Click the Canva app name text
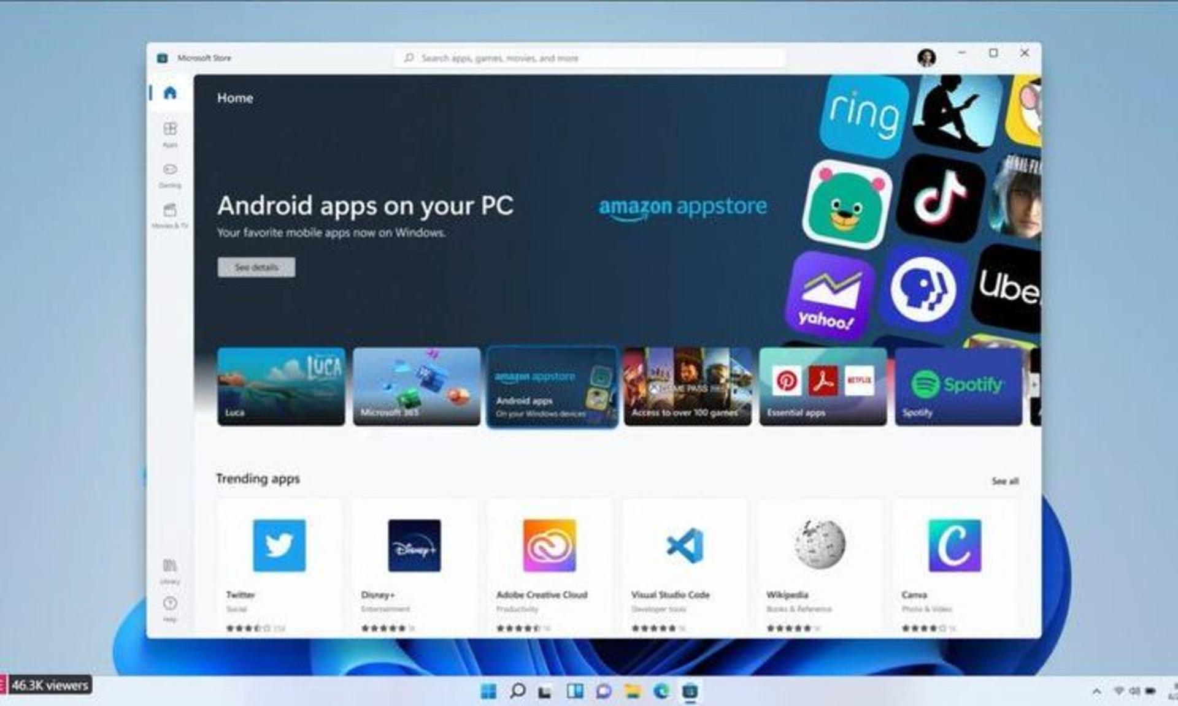The height and width of the screenshot is (706, 1178). click(x=914, y=594)
